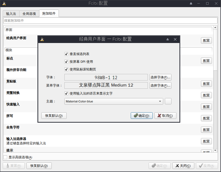Click the blank square button beside the theme dropdown

click(168, 101)
